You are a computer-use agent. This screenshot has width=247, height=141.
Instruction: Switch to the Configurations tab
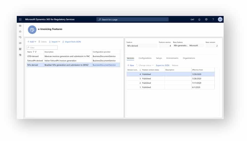pos(145,58)
